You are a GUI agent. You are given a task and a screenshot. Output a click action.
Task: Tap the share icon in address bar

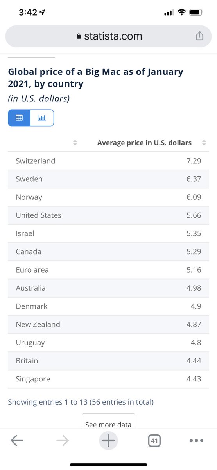[199, 36]
